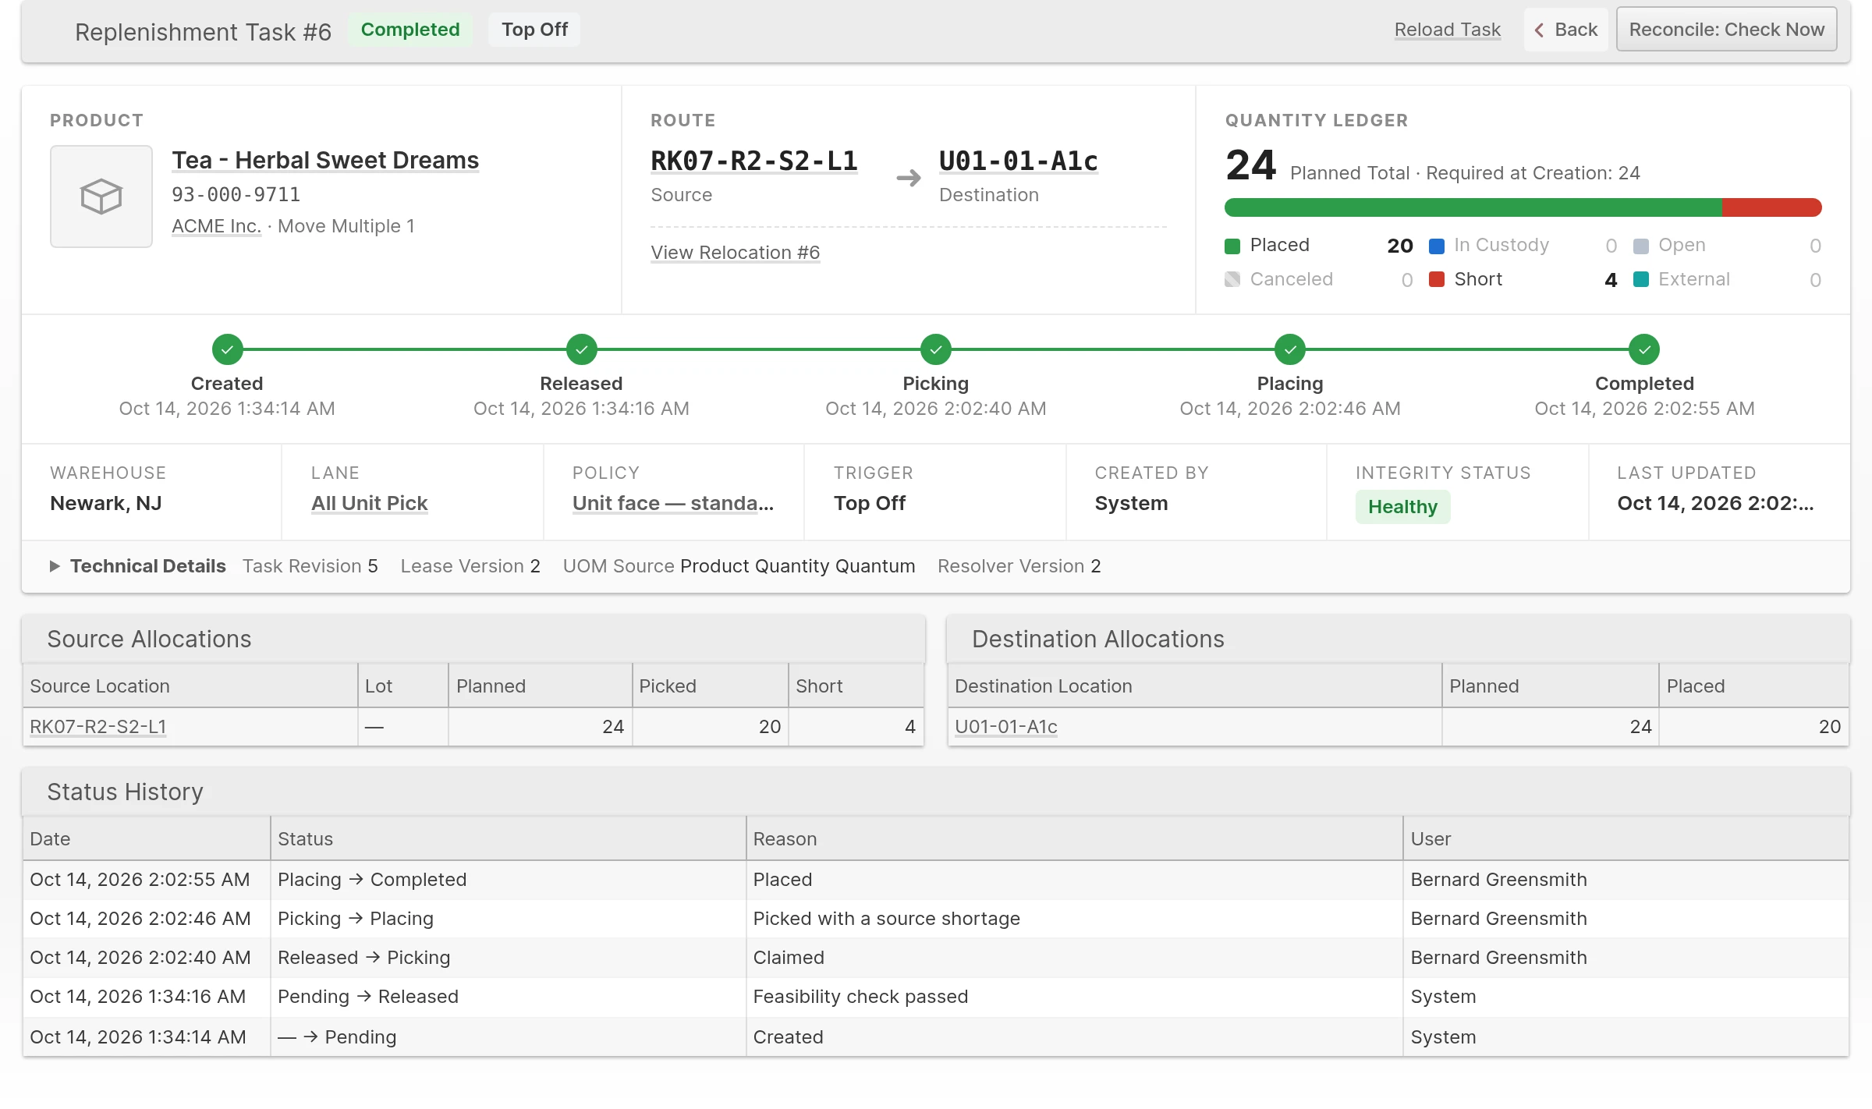Click the quantity ledger progress bar
The image size is (1872, 1109).
pyautogui.click(x=1523, y=207)
